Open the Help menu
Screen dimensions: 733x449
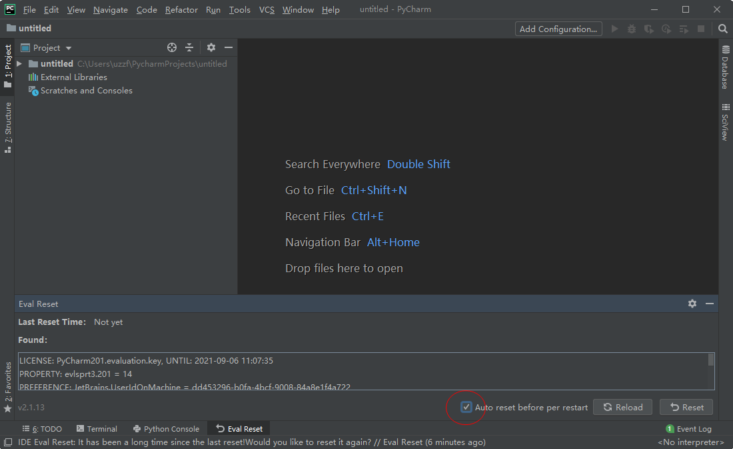click(331, 10)
